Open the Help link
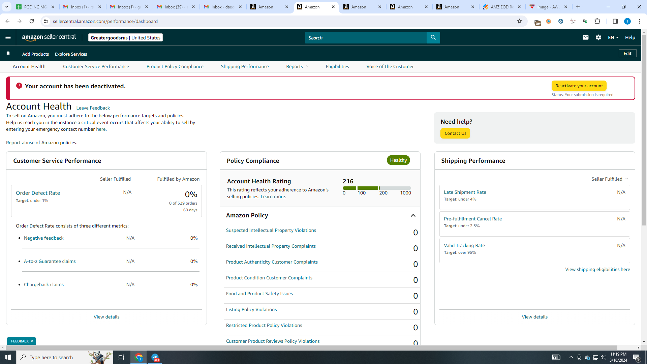This screenshot has height=364, width=647. (x=630, y=37)
